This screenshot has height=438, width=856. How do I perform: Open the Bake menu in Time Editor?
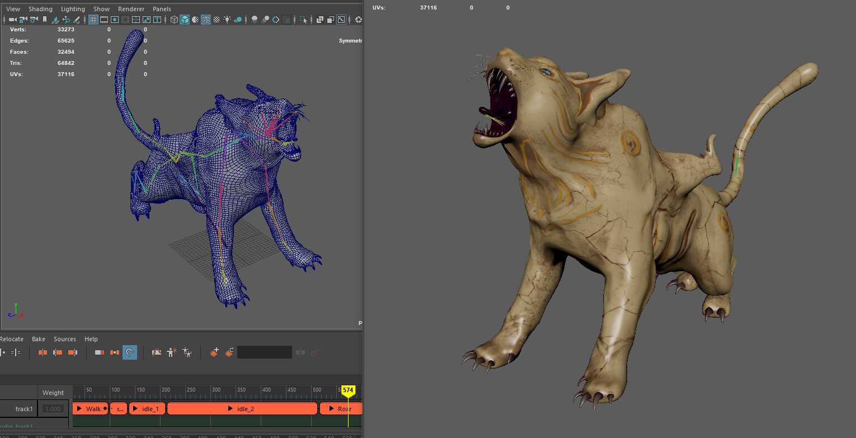(38, 339)
